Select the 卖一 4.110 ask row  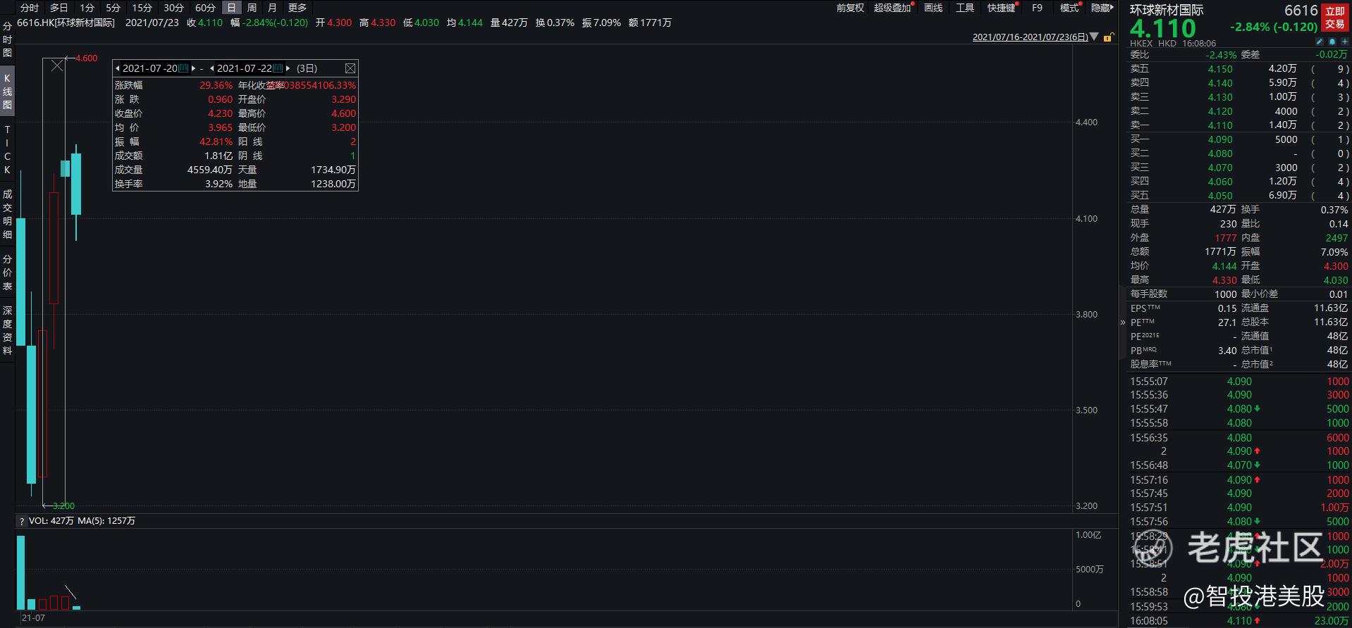(x=1239, y=125)
